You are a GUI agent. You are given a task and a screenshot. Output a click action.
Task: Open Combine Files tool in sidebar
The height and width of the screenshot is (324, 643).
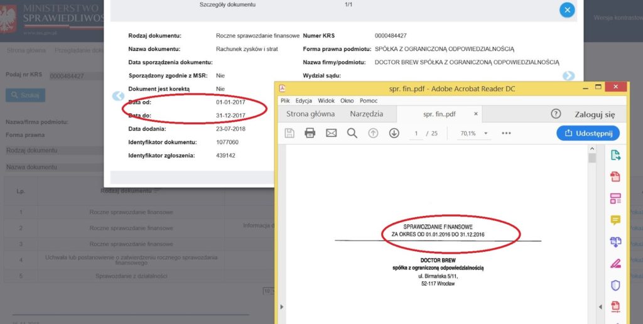point(615,242)
